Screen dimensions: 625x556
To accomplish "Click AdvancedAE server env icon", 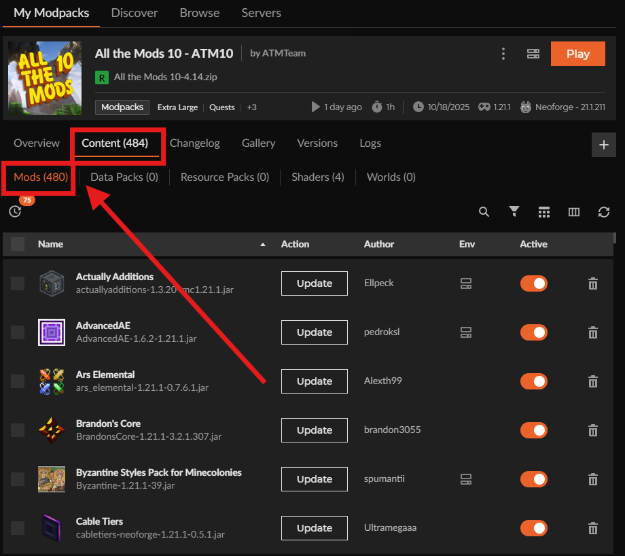I will (x=466, y=332).
